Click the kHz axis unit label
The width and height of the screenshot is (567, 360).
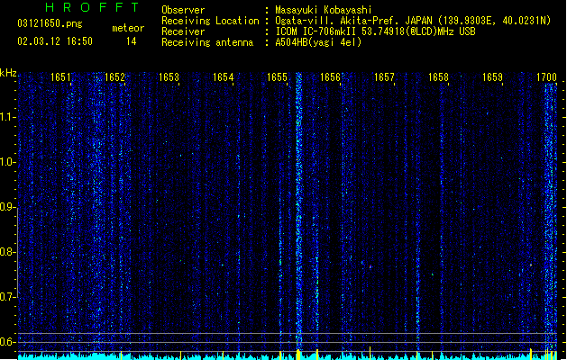click(8, 73)
